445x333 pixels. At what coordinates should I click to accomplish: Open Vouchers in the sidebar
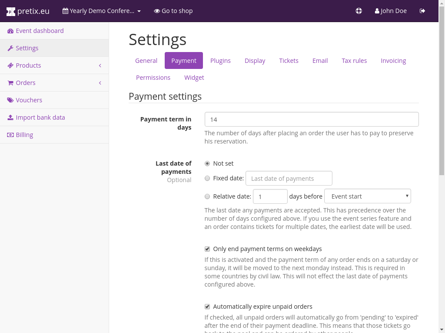pyautogui.click(x=54, y=100)
